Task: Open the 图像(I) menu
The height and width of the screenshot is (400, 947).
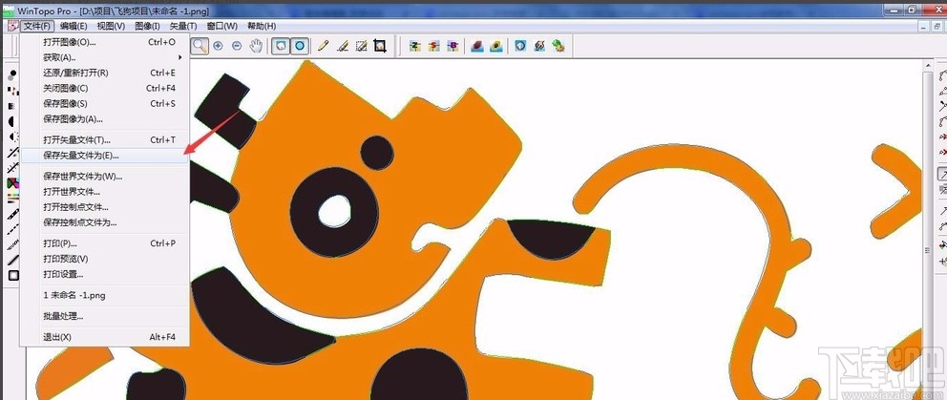Action: [147, 26]
